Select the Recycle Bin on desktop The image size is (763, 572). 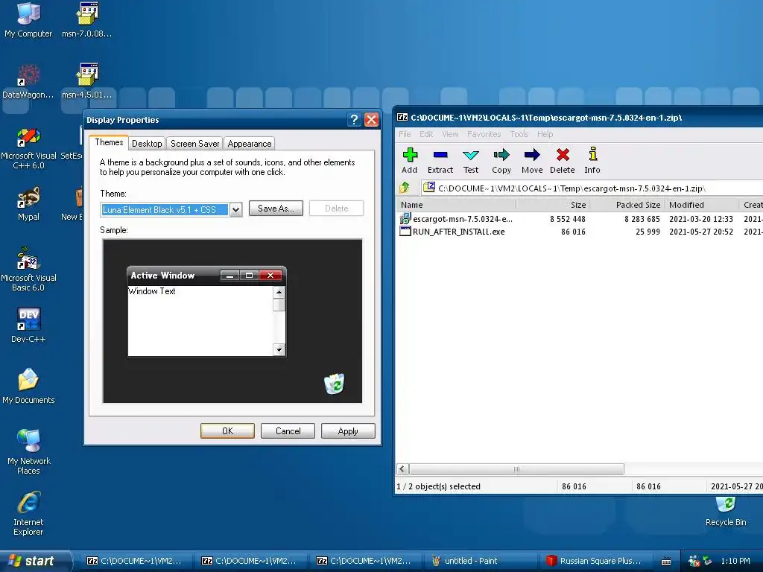point(726,511)
